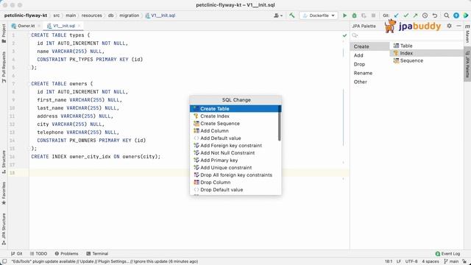Choose Create Index in SQL Change popup
Image resolution: width=471 pixels, height=265 pixels.
pyautogui.click(x=234, y=116)
